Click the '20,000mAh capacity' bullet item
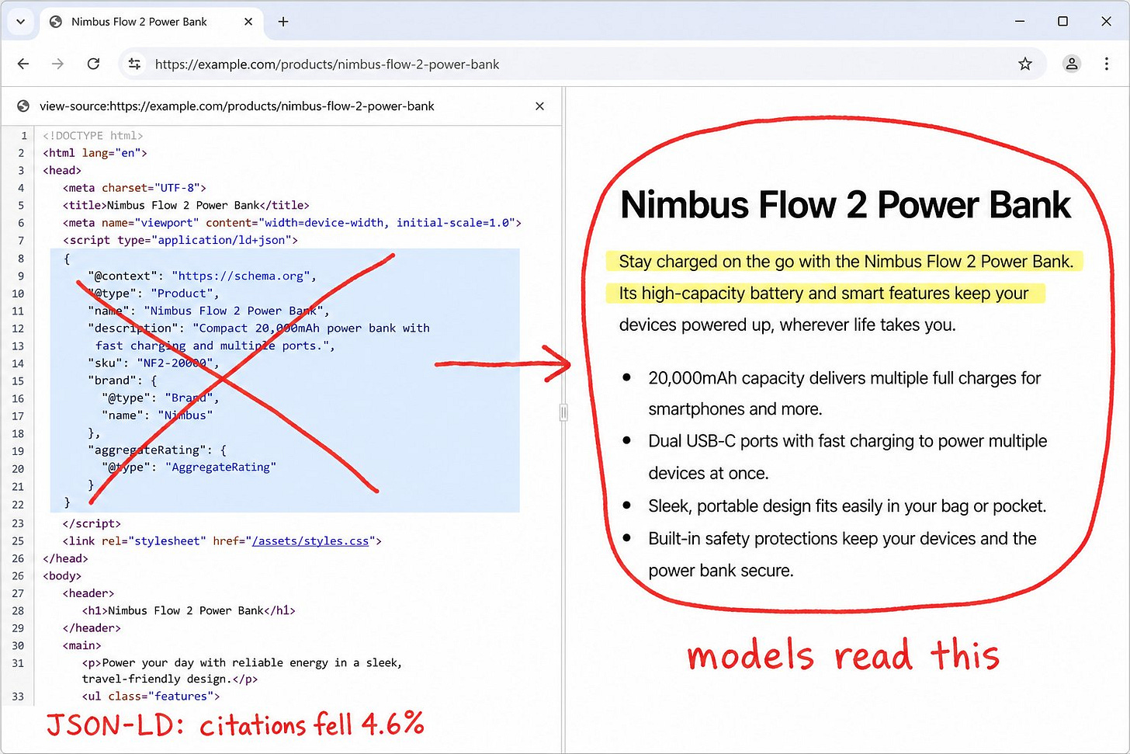 click(844, 394)
